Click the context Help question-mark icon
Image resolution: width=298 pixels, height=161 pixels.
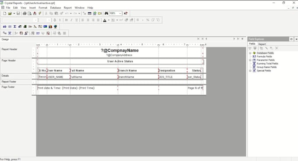[x=126, y=13]
